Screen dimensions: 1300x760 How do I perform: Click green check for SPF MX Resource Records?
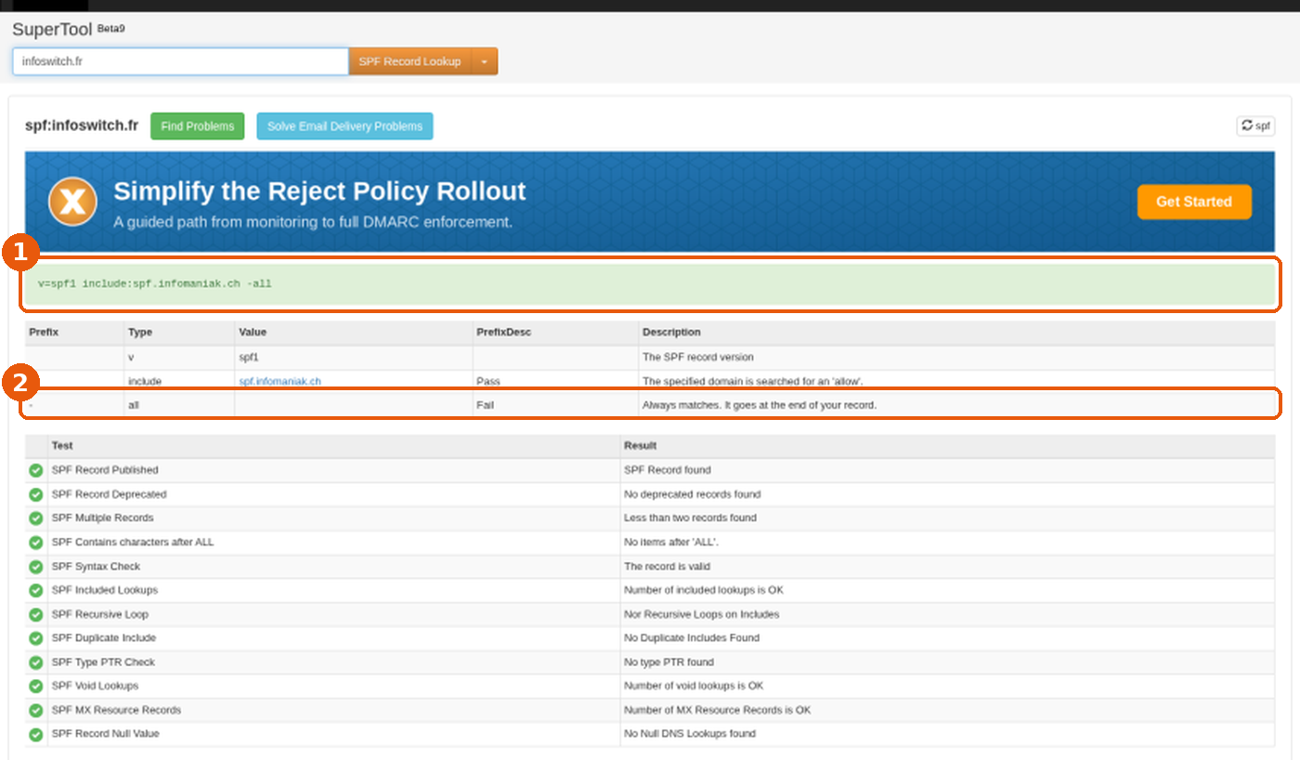[36, 710]
